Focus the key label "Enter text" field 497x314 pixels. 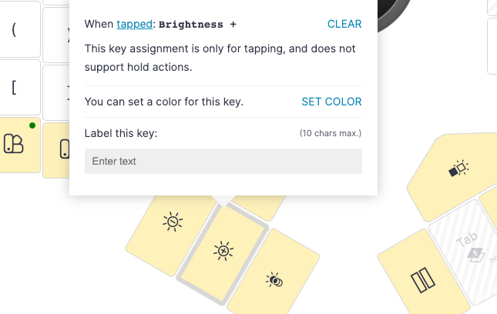point(223,161)
